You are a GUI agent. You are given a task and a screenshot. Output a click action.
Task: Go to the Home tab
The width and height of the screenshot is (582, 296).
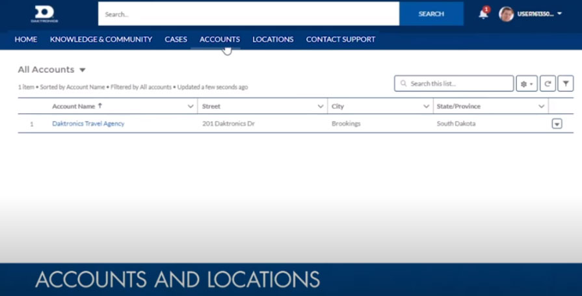click(26, 39)
